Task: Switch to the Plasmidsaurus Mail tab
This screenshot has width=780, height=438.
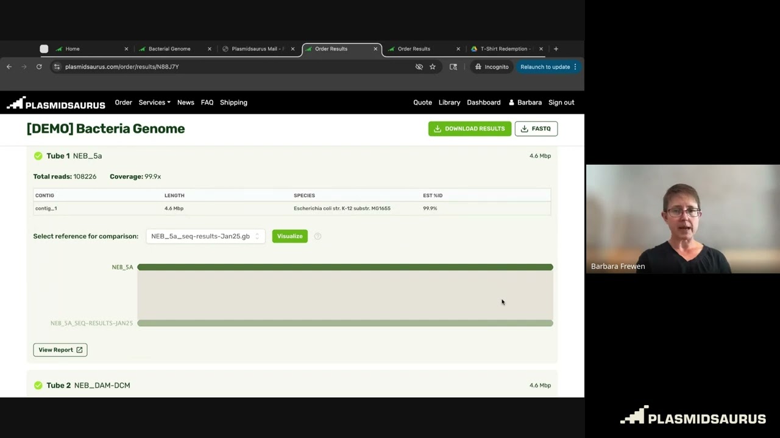Action: [258, 49]
